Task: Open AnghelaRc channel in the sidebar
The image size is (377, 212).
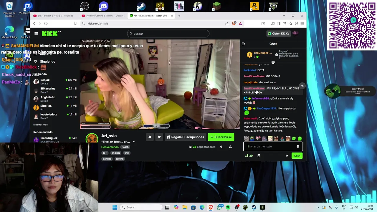Action: tap(55, 99)
